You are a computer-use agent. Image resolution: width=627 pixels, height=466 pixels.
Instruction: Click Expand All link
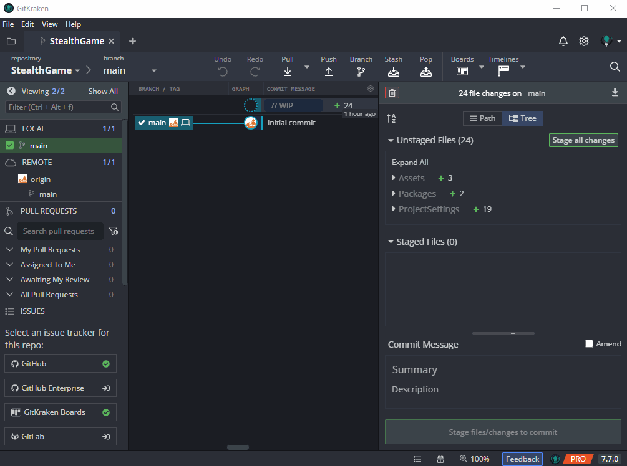[x=410, y=163]
